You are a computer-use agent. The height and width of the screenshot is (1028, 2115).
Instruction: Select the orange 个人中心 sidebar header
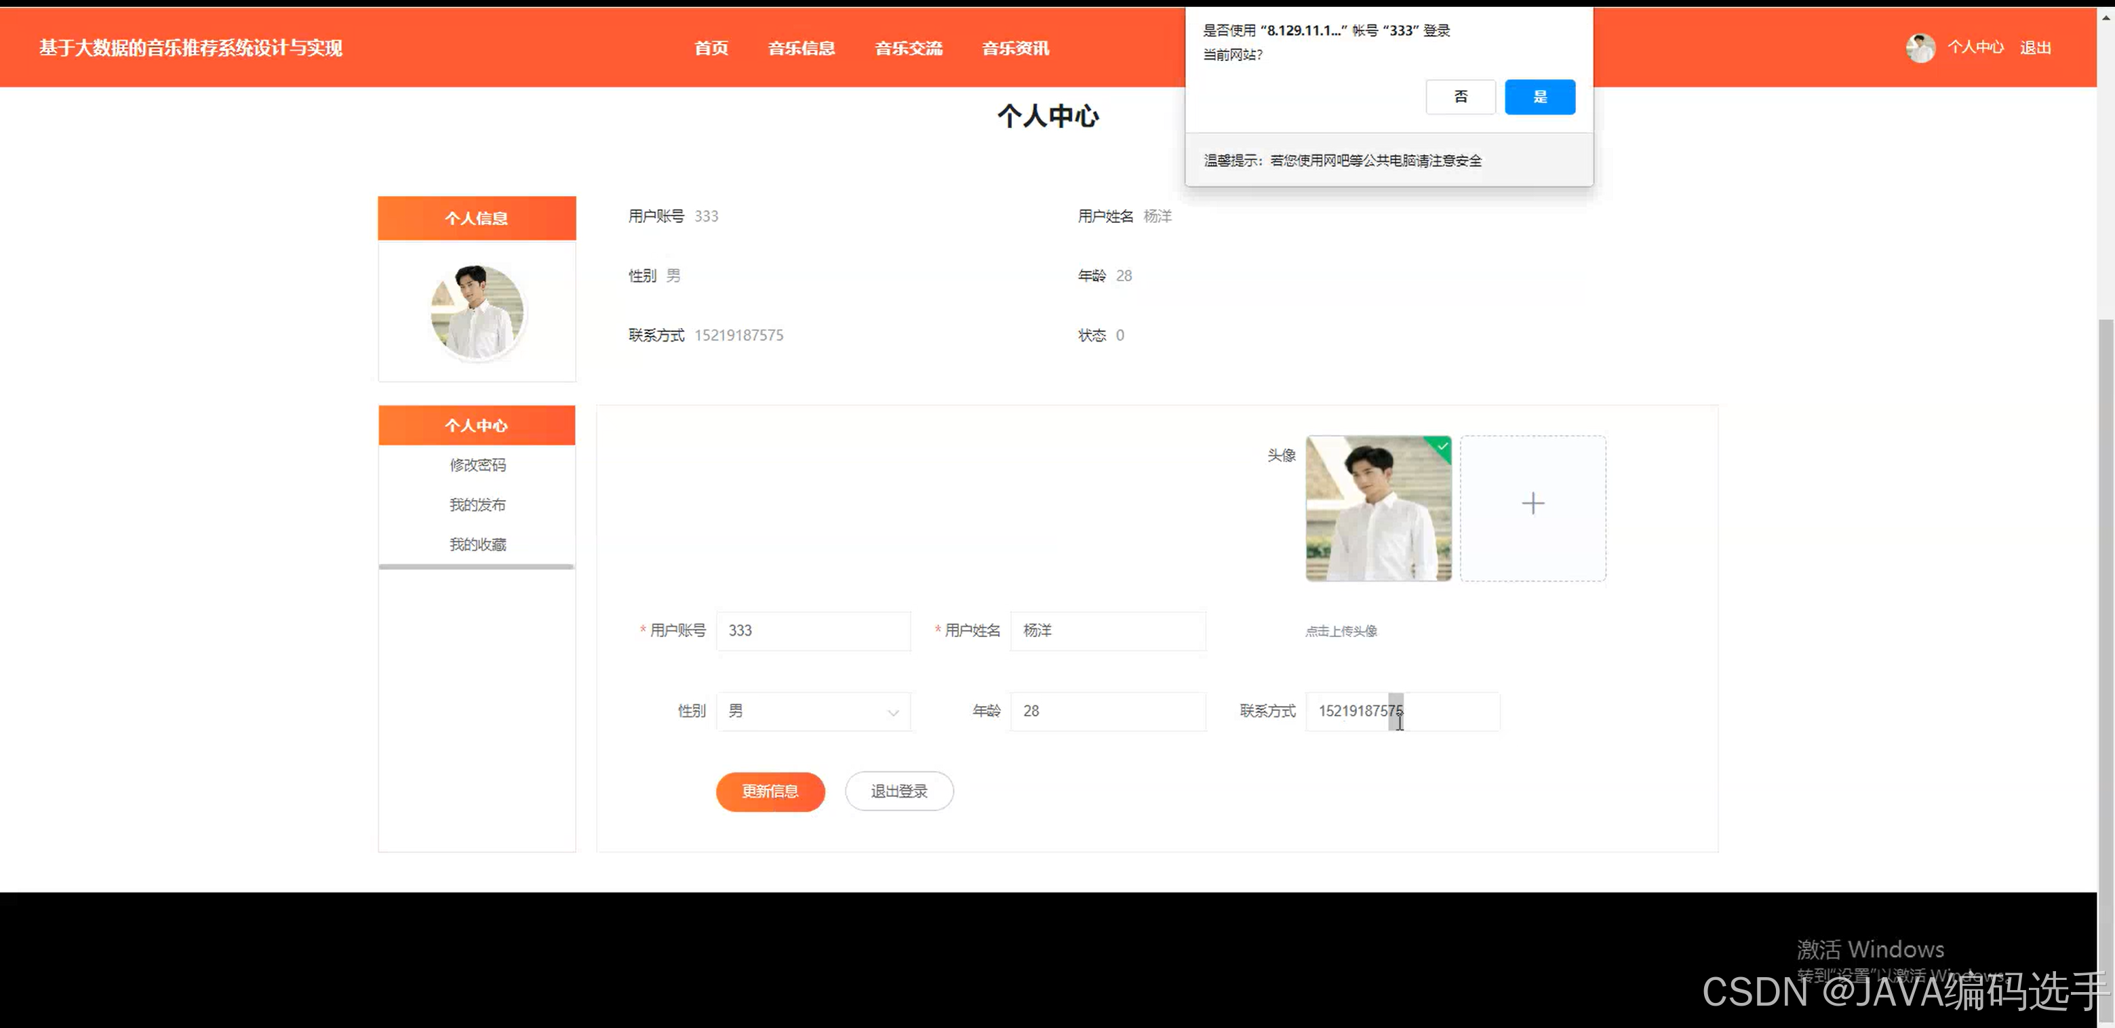tap(476, 425)
